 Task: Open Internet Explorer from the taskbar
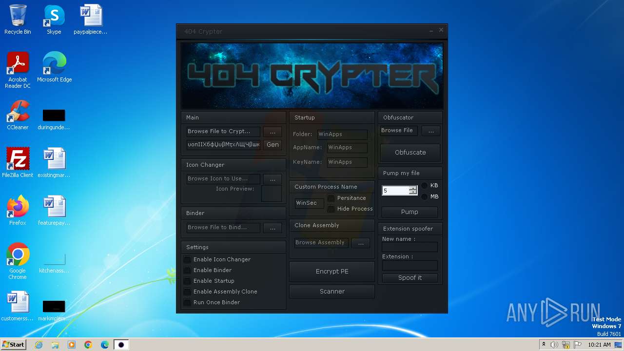click(x=39, y=345)
